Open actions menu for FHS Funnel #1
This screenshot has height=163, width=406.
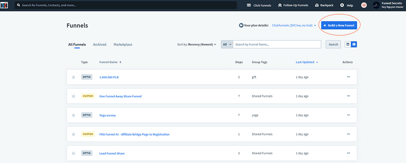(x=348, y=134)
